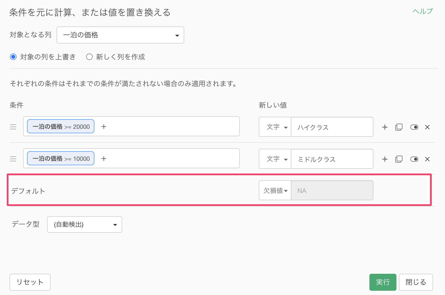Add a row after the ミドルクラス condition
The width and height of the screenshot is (445, 295).
[385, 159]
